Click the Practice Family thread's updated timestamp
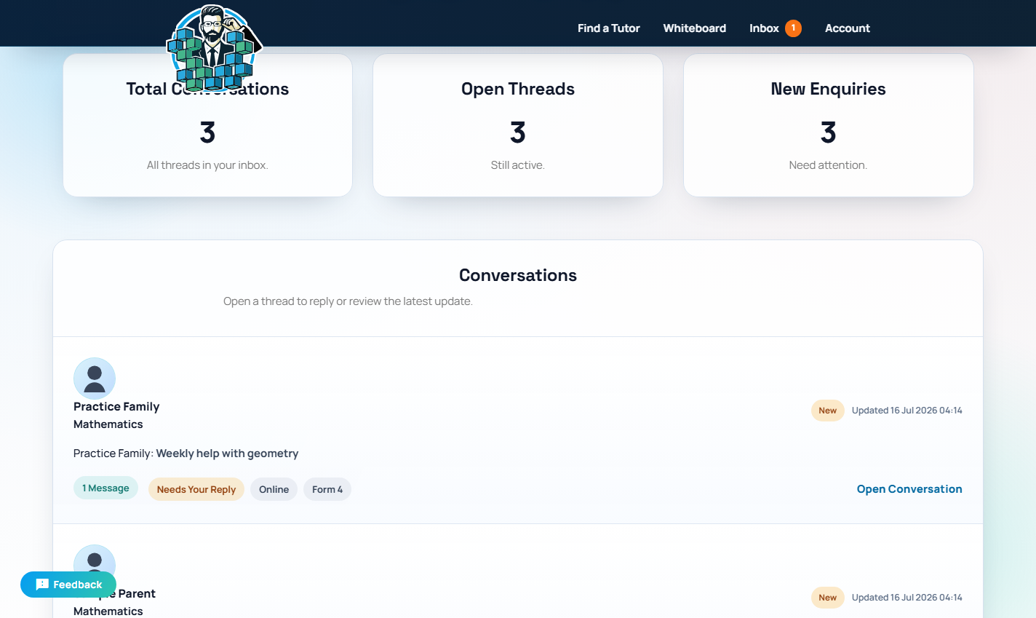The width and height of the screenshot is (1036, 618). [x=906, y=411]
